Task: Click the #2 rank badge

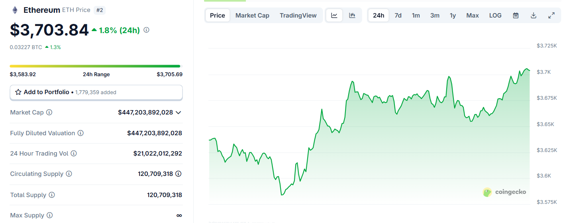Action: [100, 10]
